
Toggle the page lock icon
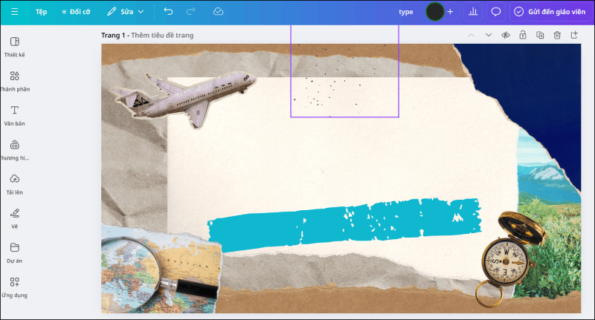(x=523, y=35)
